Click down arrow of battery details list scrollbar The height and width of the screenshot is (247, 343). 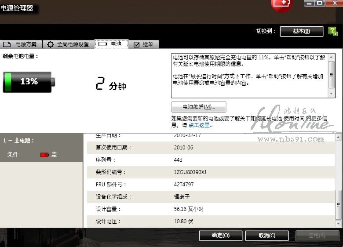(338, 223)
